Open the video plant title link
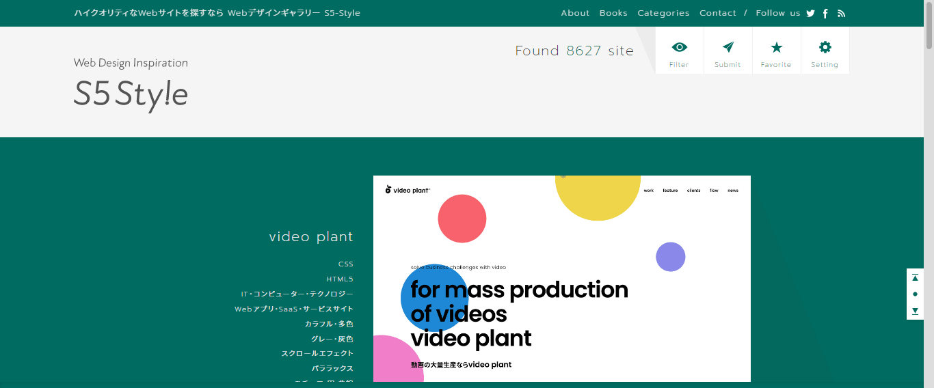934x388 pixels. coord(311,236)
